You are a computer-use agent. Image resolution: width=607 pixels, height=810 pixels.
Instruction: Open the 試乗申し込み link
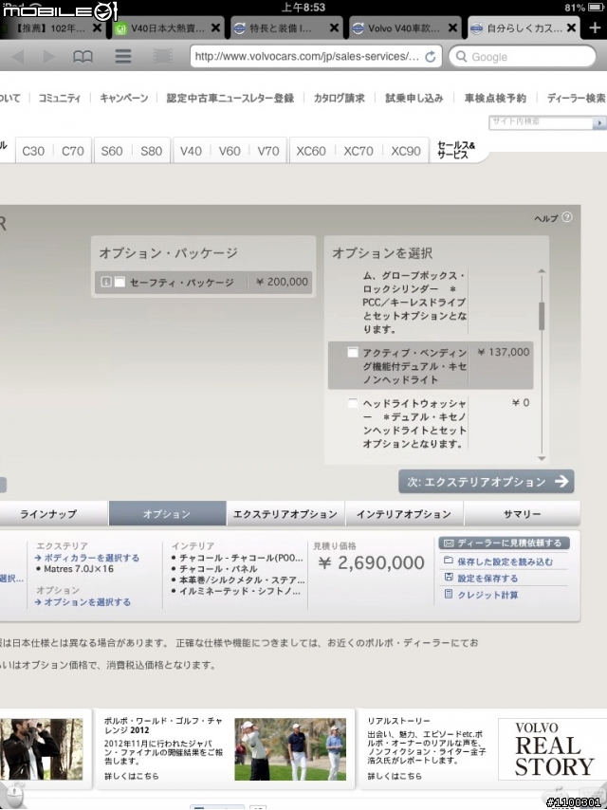(414, 98)
